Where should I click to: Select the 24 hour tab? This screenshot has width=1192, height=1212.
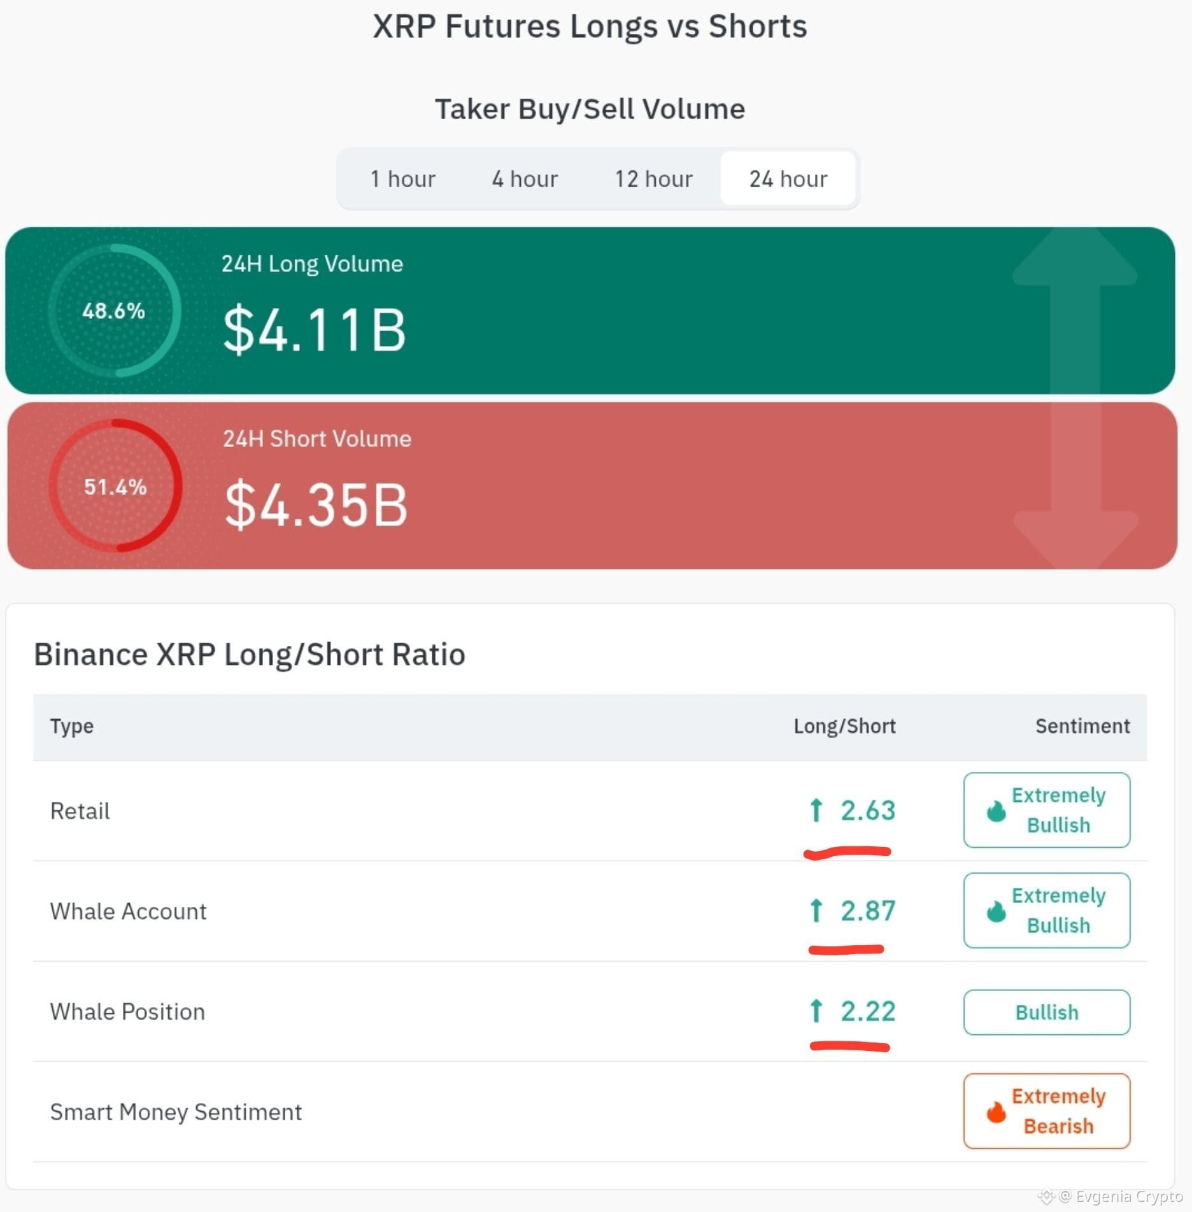click(x=788, y=179)
